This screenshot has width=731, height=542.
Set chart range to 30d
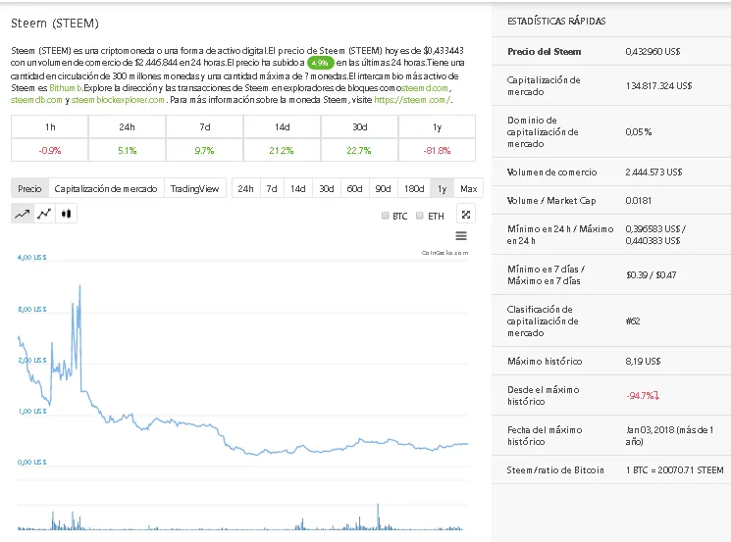click(327, 188)
